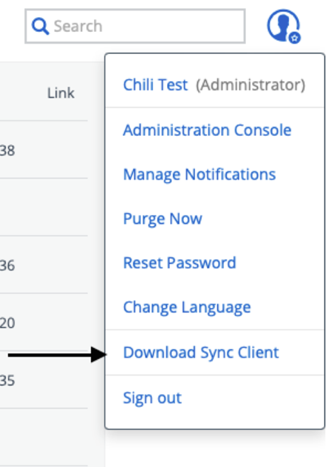Select the table row ending in 36
331x467 pixels.
[44, 265]
